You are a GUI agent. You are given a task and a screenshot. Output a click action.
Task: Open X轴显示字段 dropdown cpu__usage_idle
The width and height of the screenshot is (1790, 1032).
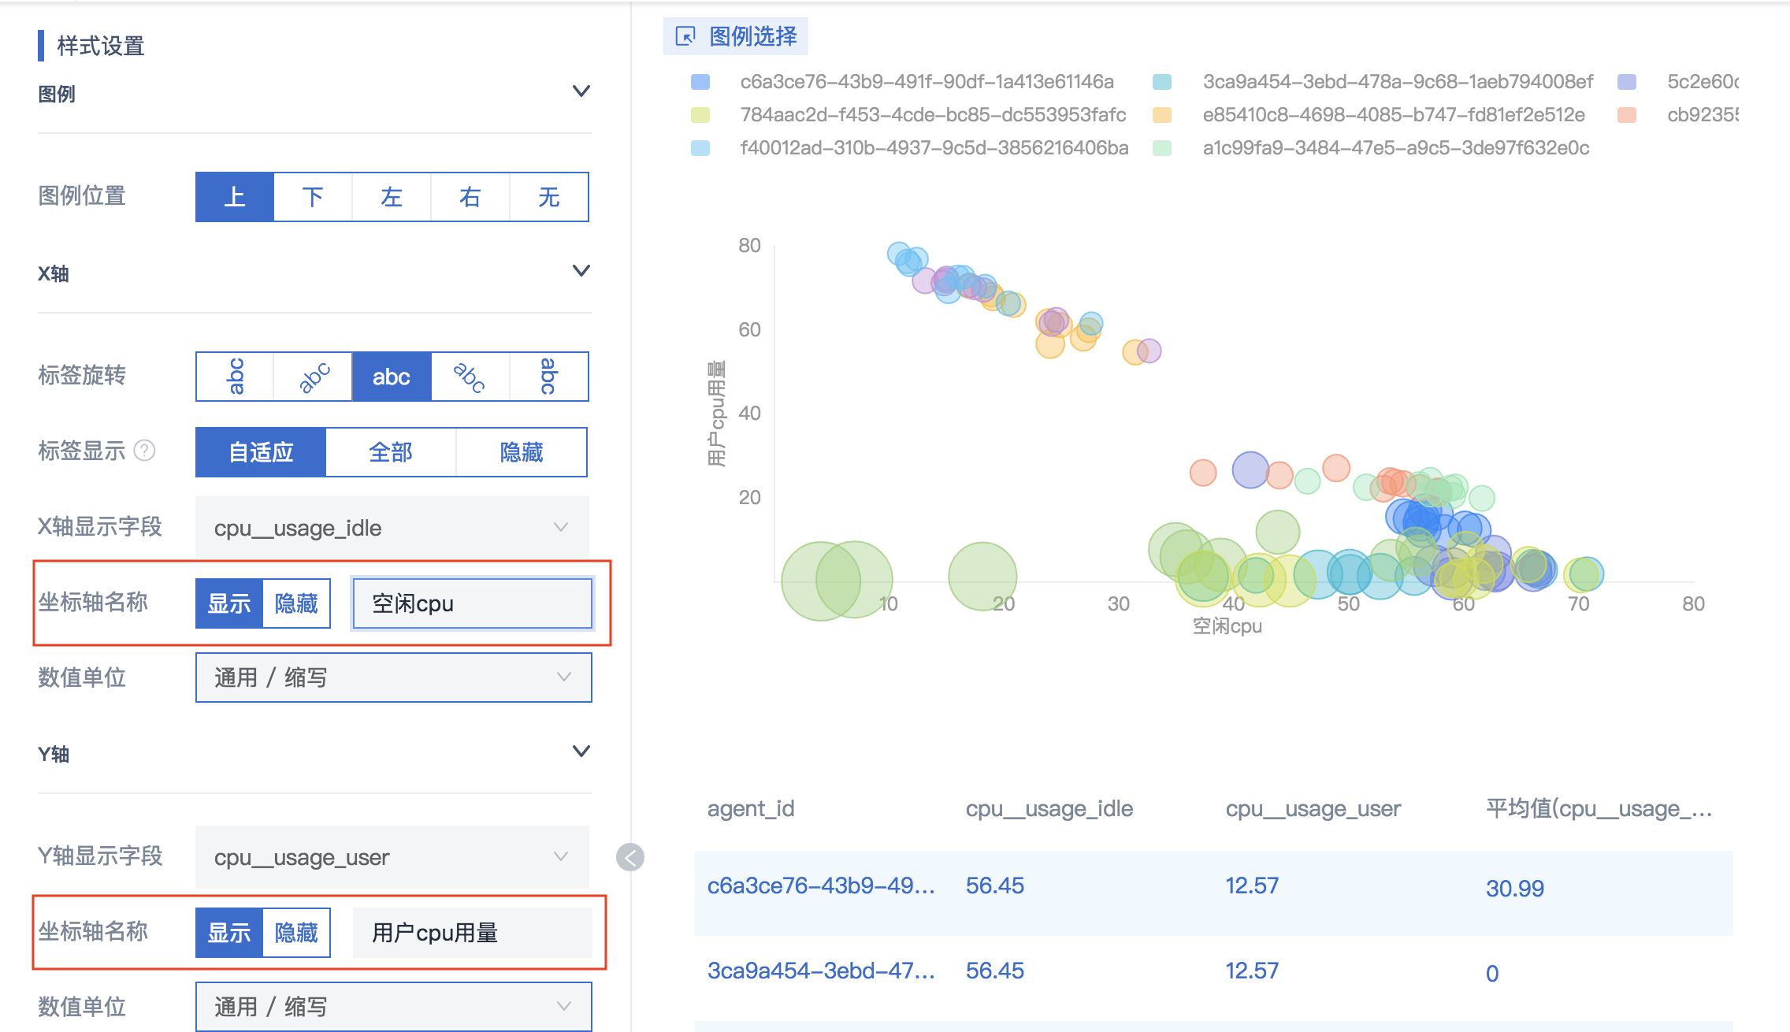[392, 528]
